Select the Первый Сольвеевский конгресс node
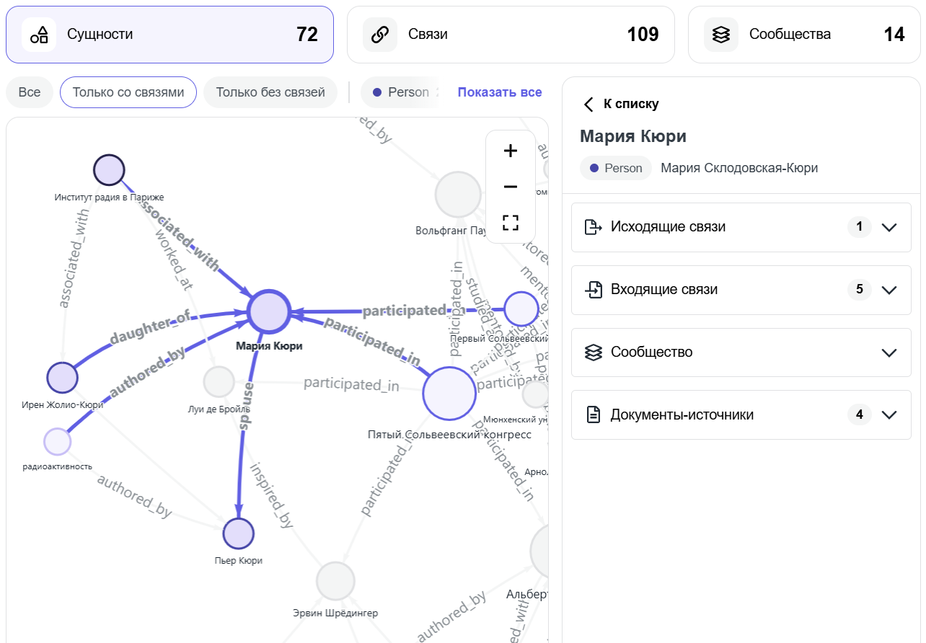 coord(521,309)
